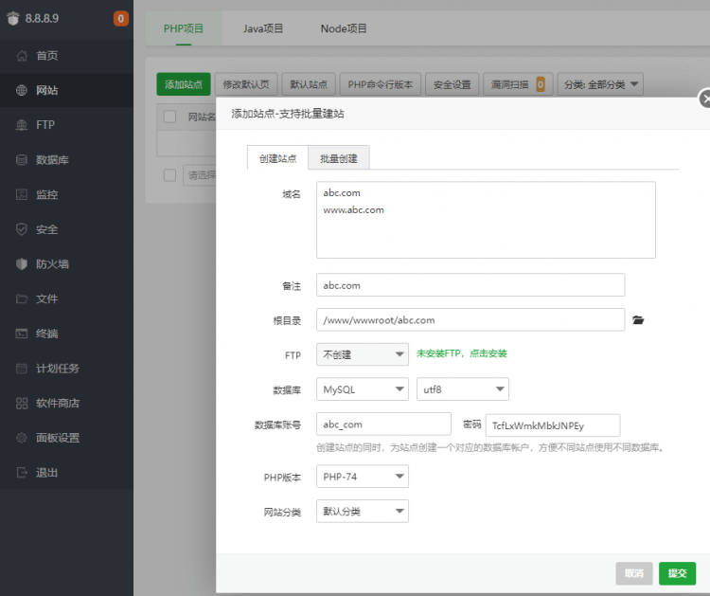Expand the utf8 encoding dropdown

point(462,389)
